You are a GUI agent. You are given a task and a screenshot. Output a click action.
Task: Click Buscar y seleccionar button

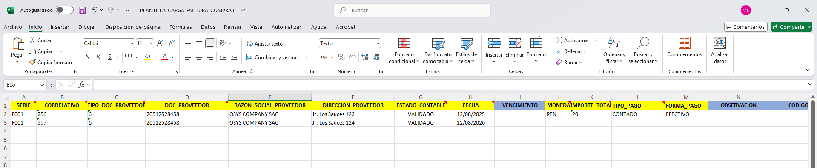pyautogui.click(x=643, y=51)
